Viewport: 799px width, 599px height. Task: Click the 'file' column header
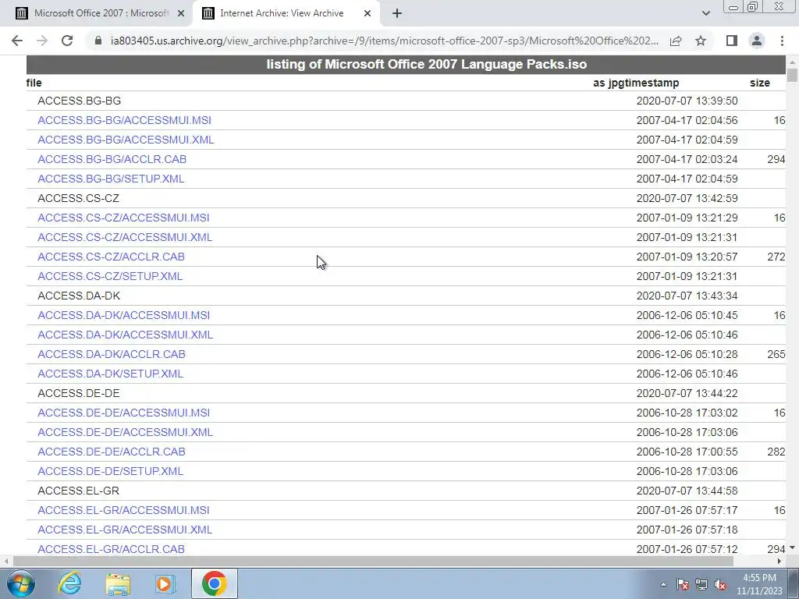[x=34, y=83]
